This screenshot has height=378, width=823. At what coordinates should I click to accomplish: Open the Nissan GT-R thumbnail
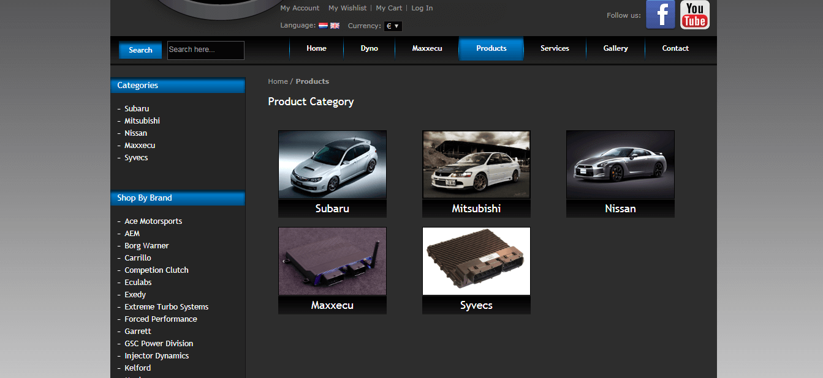click(620, 165)
